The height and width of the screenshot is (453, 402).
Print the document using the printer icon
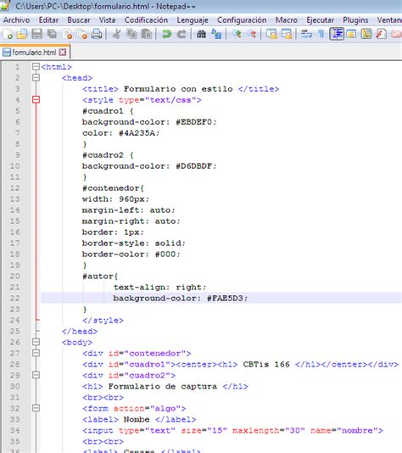click(97, 34)
